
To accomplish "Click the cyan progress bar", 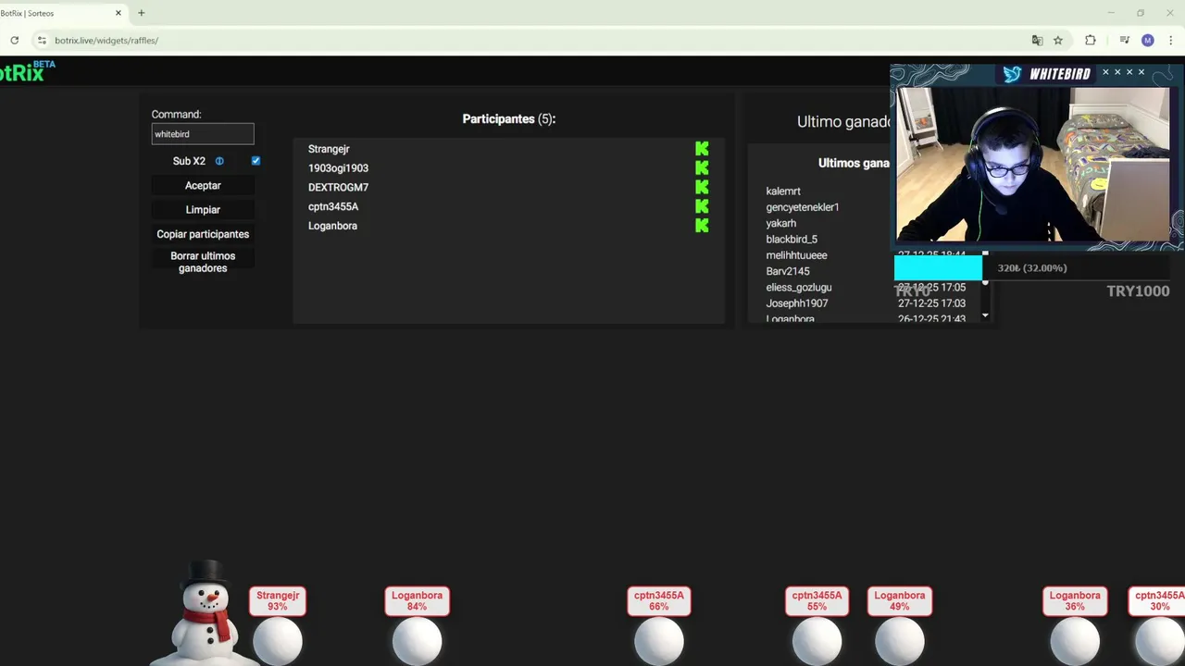I will tap(938, 268).
